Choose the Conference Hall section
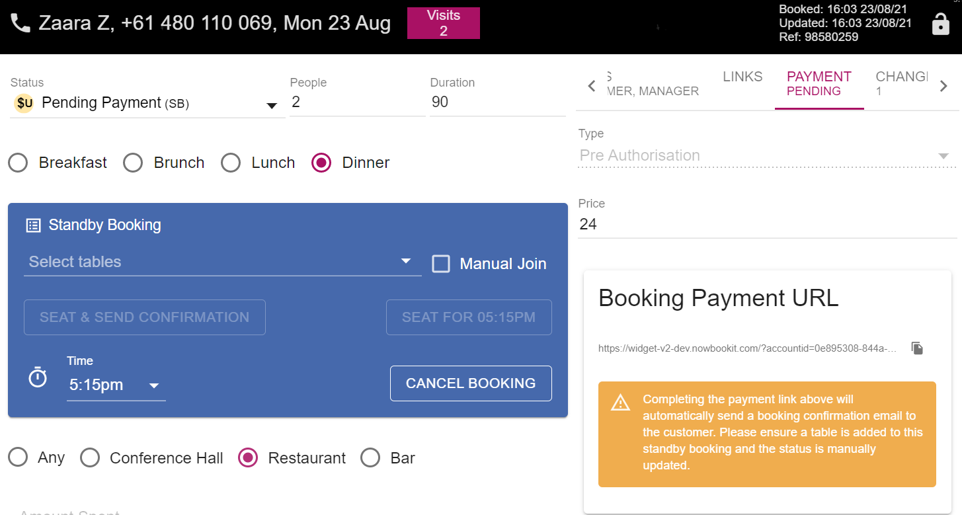The width and height of the screenshot is (962, 515). coord(90,457)
